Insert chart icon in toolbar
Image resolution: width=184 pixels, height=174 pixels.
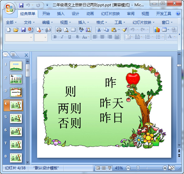157,30
